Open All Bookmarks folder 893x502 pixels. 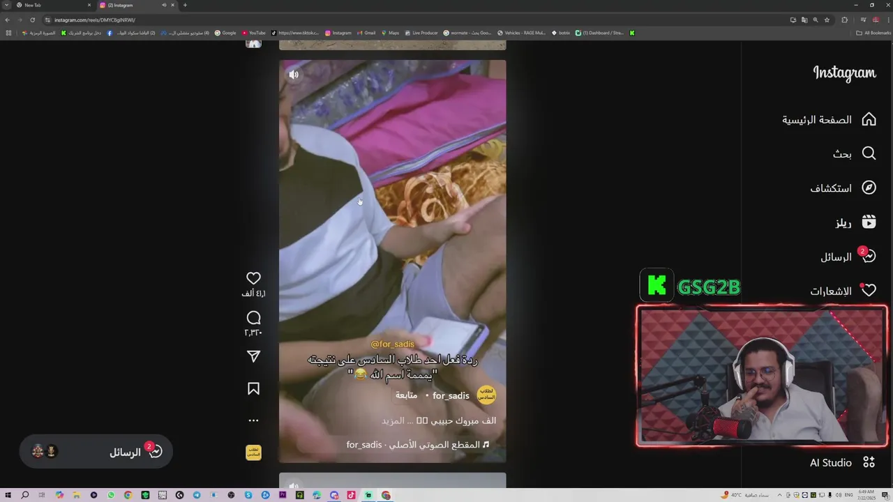tap(873, 33)
